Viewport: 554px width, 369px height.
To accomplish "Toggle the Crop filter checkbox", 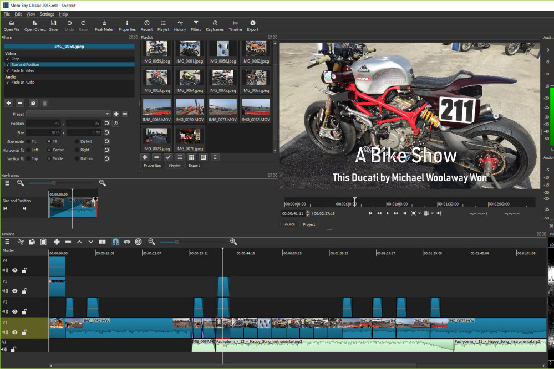I will [x=7, y=59].
